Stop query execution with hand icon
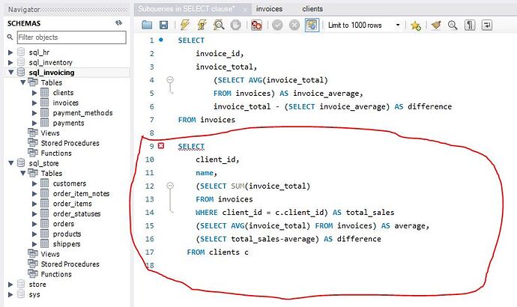The width and height of the screenshot is (517, 307). 235,25
